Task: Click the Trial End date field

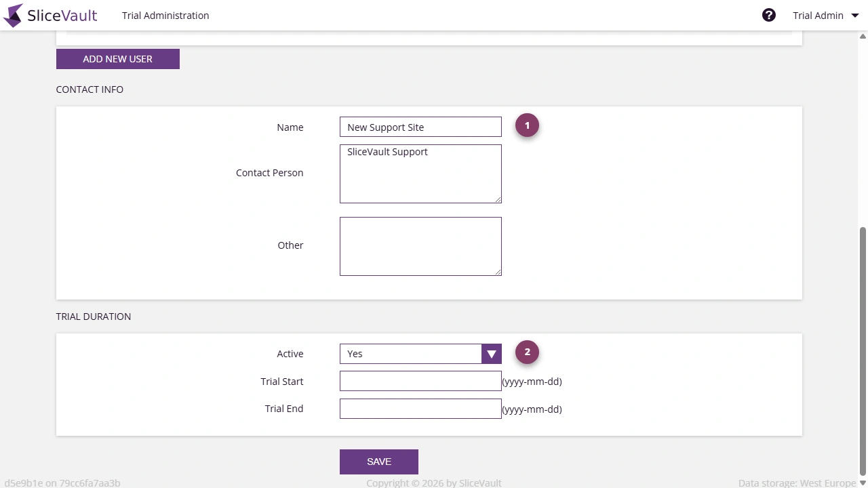Action: (420, 408)
